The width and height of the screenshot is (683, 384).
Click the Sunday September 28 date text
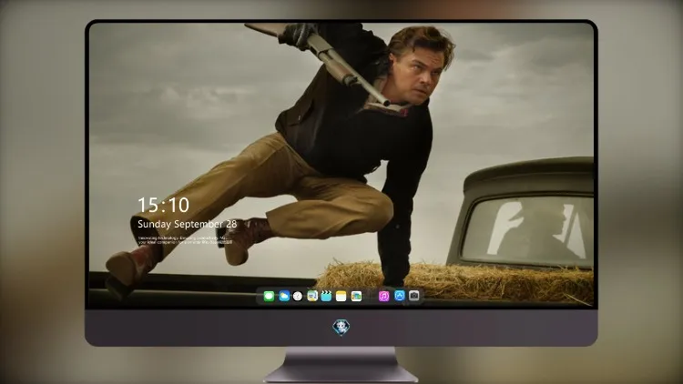[x=188, y=224]
